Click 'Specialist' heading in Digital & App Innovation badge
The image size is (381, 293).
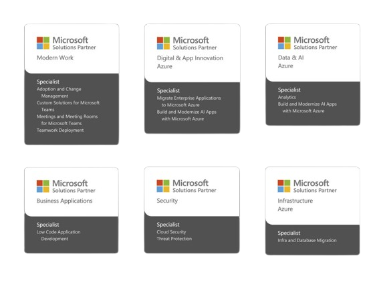(168, 91)
